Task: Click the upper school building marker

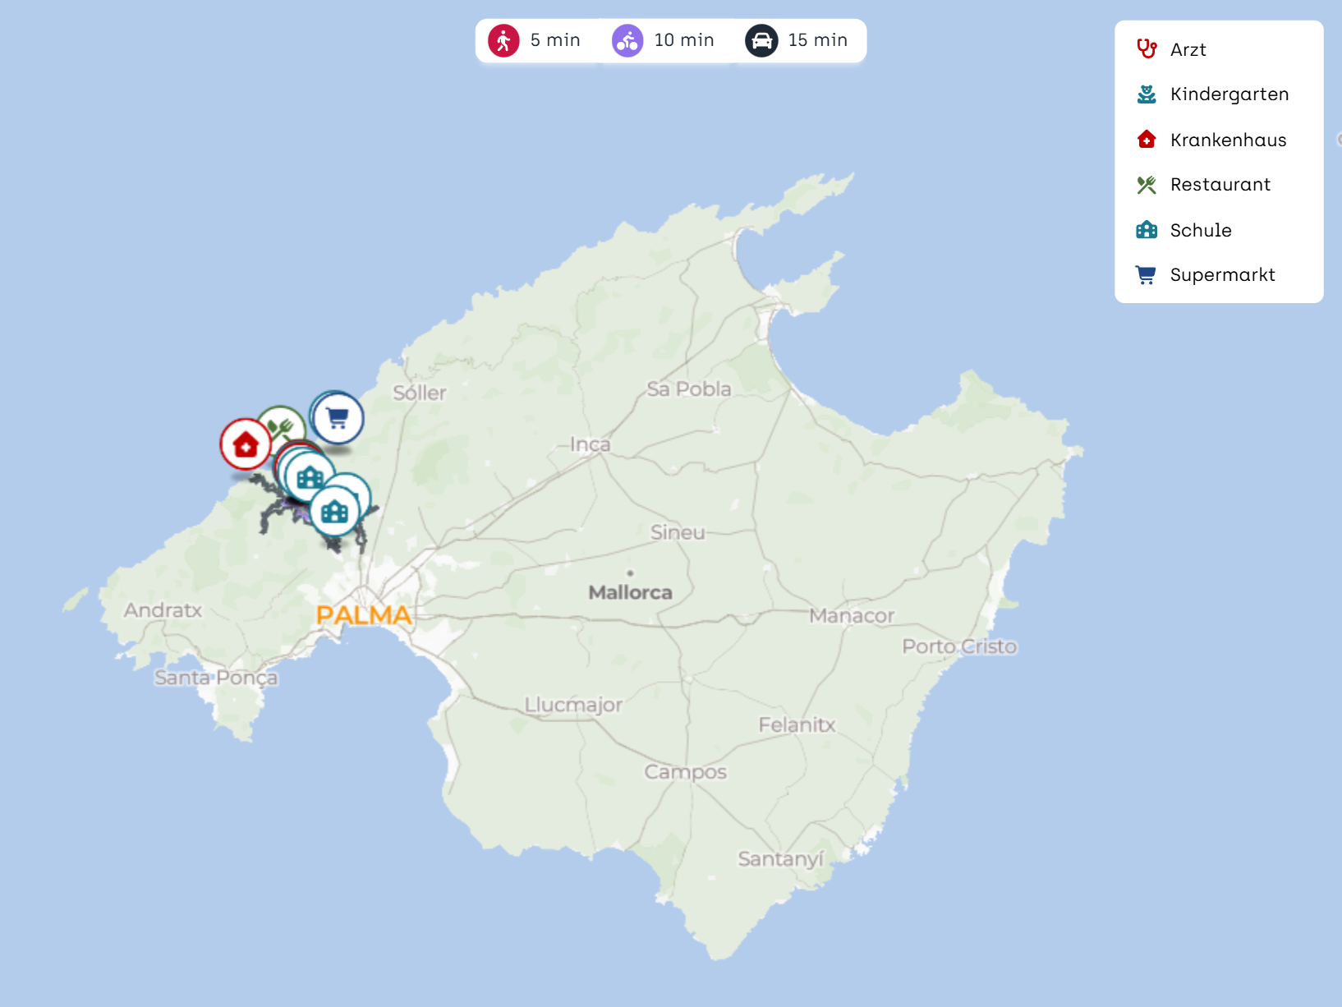Action: pyautogui.click(x=310, y=476)
